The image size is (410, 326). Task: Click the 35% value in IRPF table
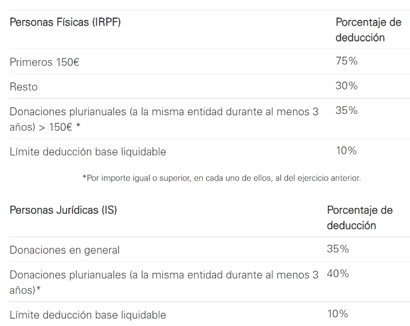pyautogui.click(x=346, y=110)
